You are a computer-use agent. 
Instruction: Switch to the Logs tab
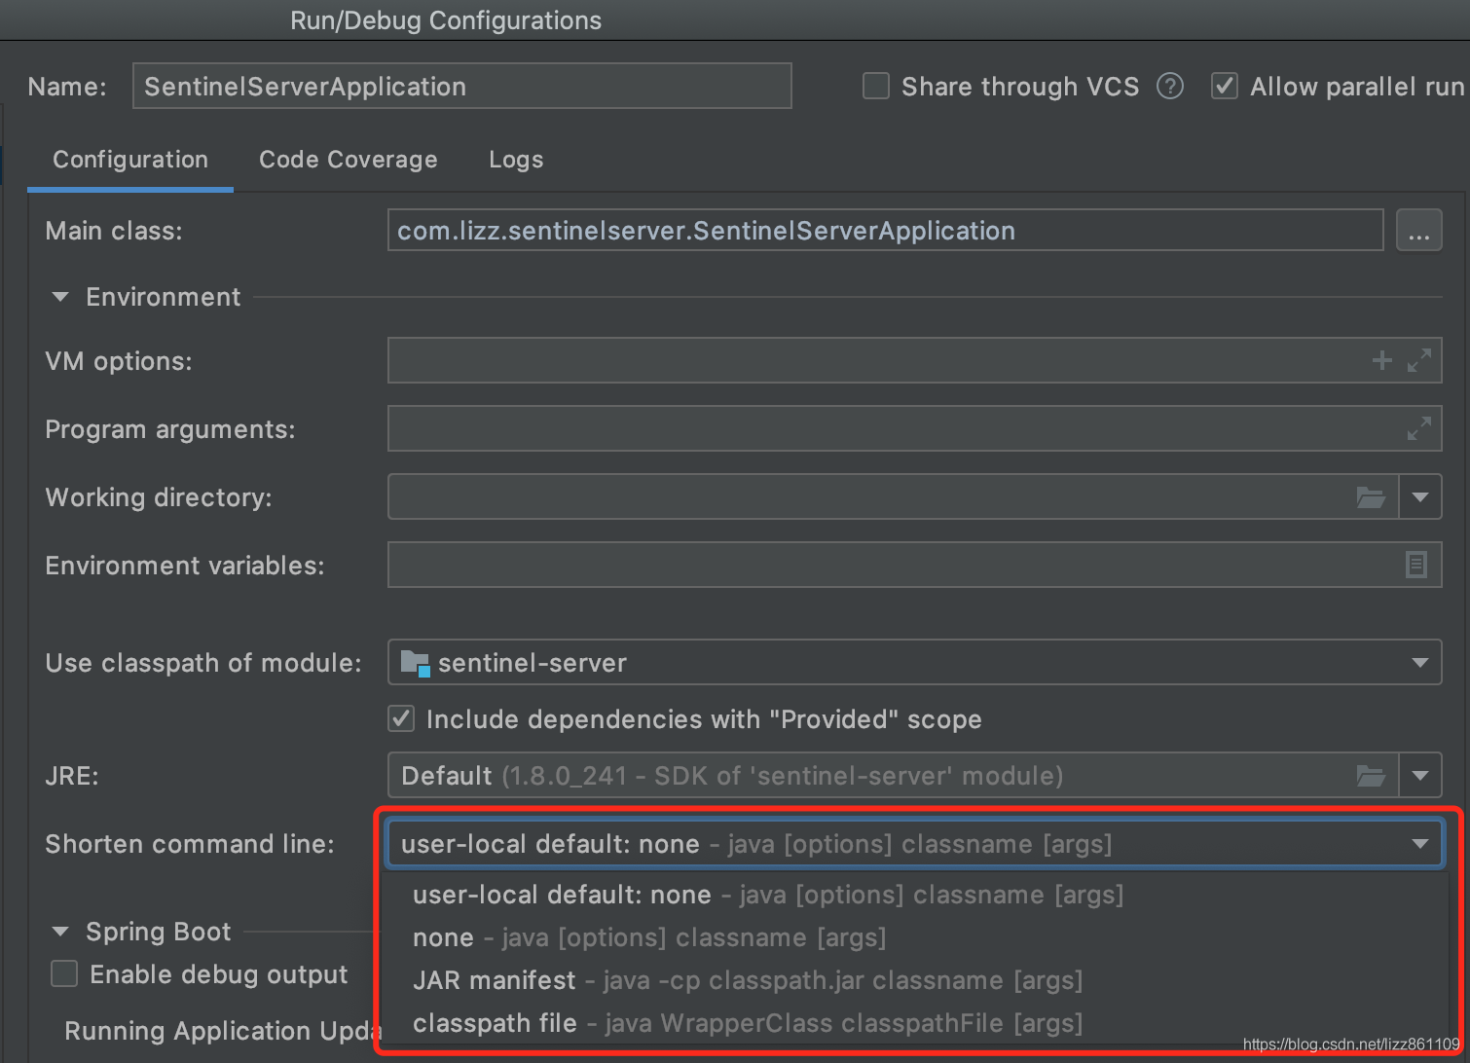(x=516, y=160)
